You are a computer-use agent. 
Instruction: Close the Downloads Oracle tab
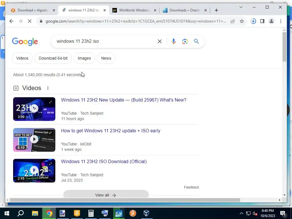click(x=205, y=11)
